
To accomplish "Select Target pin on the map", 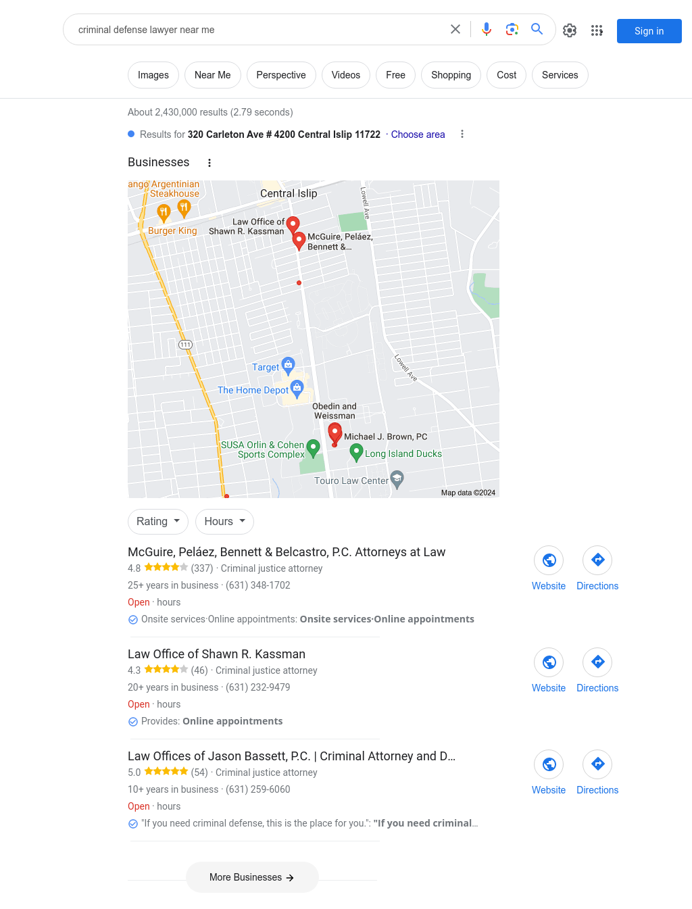I will point(288,366).
